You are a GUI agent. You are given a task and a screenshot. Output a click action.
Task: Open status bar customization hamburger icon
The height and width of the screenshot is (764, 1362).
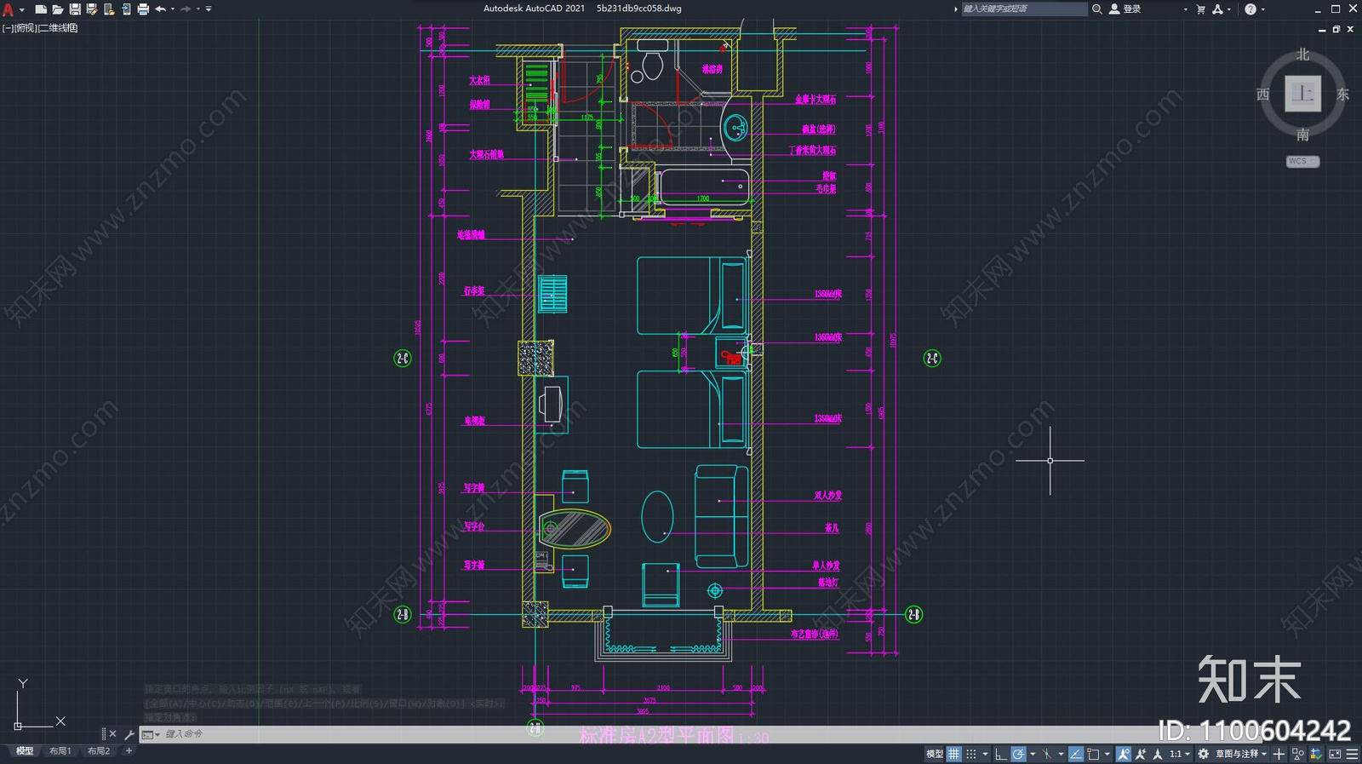point(1352,754)
